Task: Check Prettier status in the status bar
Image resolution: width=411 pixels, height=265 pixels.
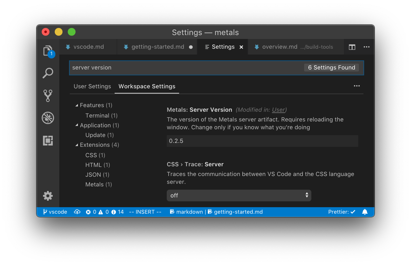Action: (342, 212)
